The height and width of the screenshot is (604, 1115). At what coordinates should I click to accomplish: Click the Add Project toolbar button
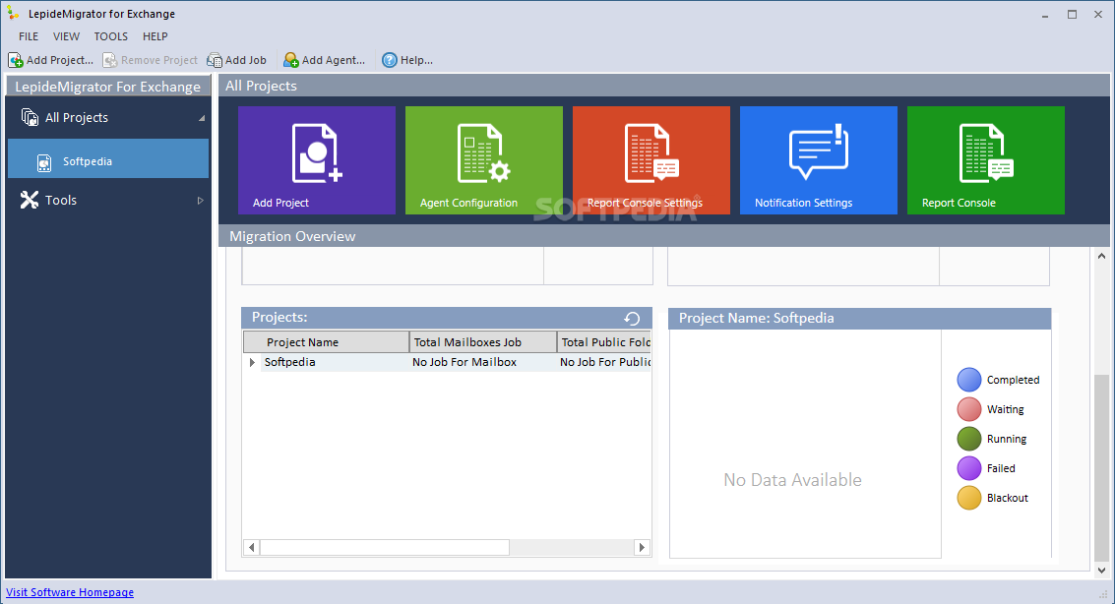pos(50,60)
